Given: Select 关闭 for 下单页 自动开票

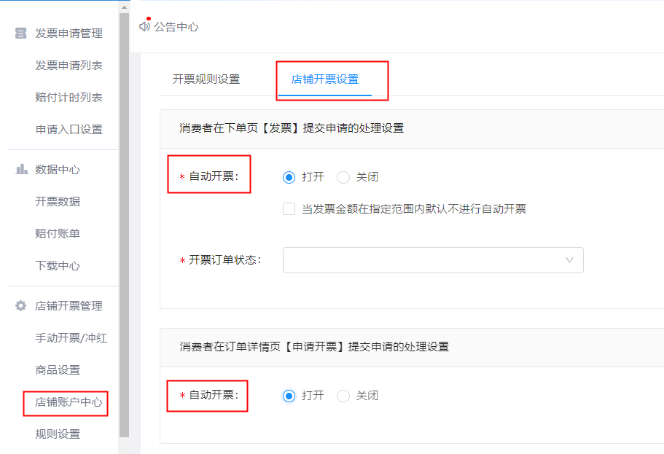Looking at the screenshot, I should click(x=343, y=177).
